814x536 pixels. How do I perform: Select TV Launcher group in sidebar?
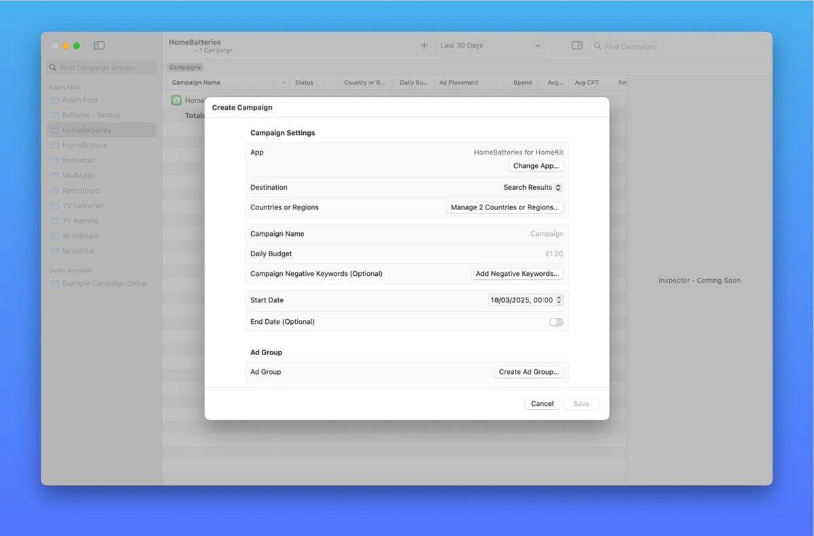pyautogui.click(x=101, y=205)
